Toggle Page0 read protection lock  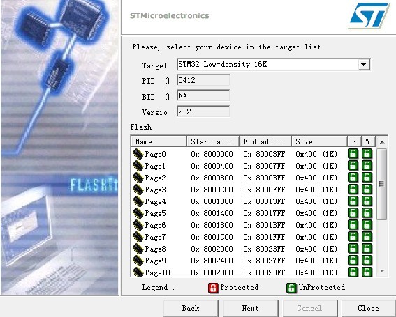tap(353, 154)
